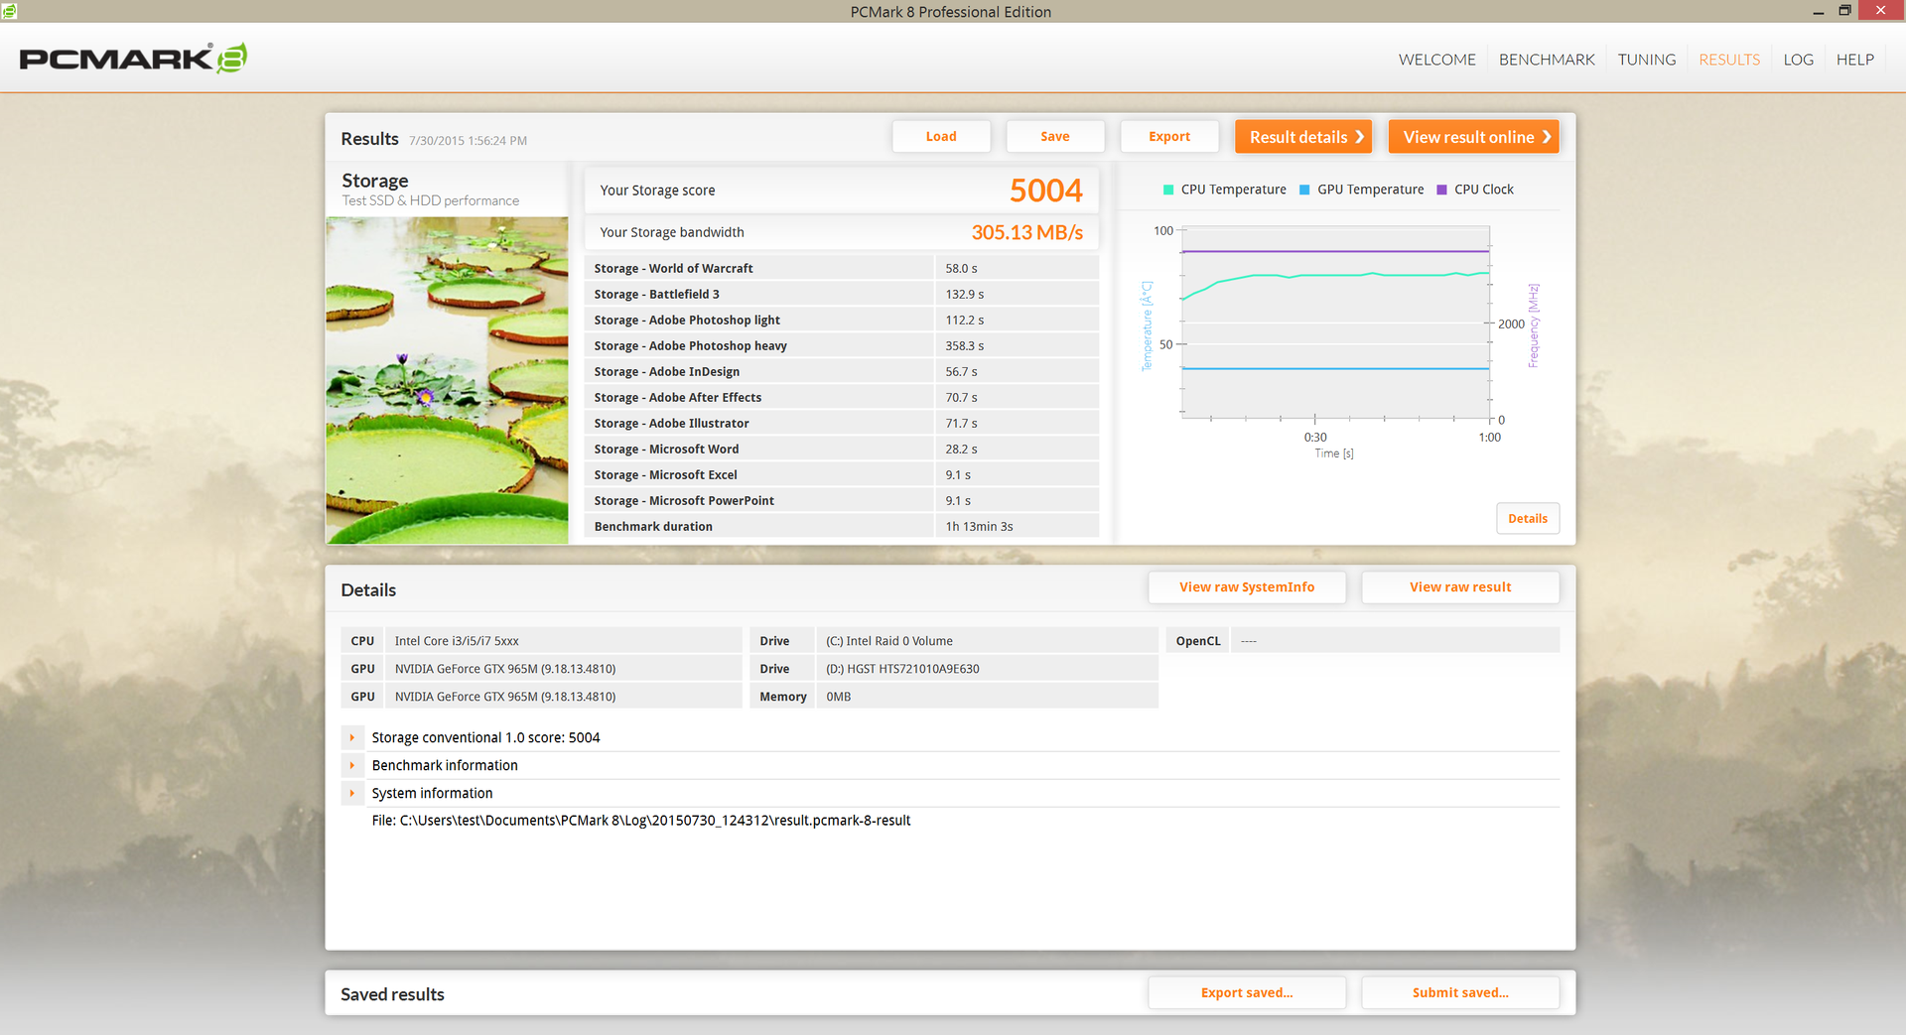Click the 1h 13min 3s duration value
Image resolution: width=1906 pixels, height=1035 pixels.
coord(979,527)
